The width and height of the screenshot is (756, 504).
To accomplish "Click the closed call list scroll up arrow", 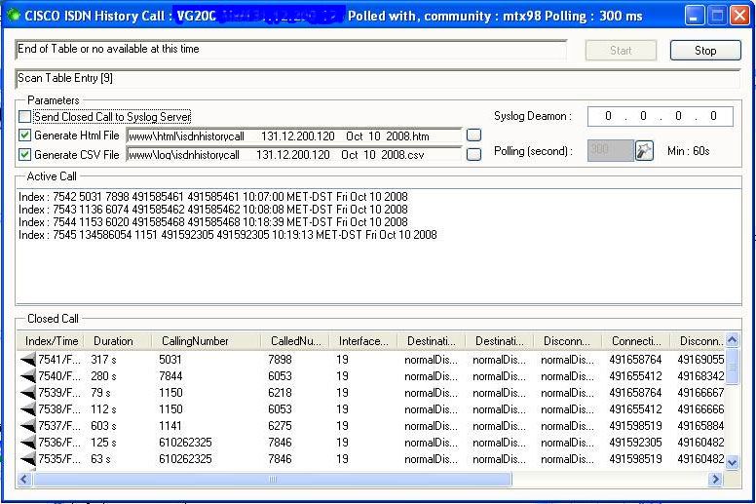I will 732,340.
